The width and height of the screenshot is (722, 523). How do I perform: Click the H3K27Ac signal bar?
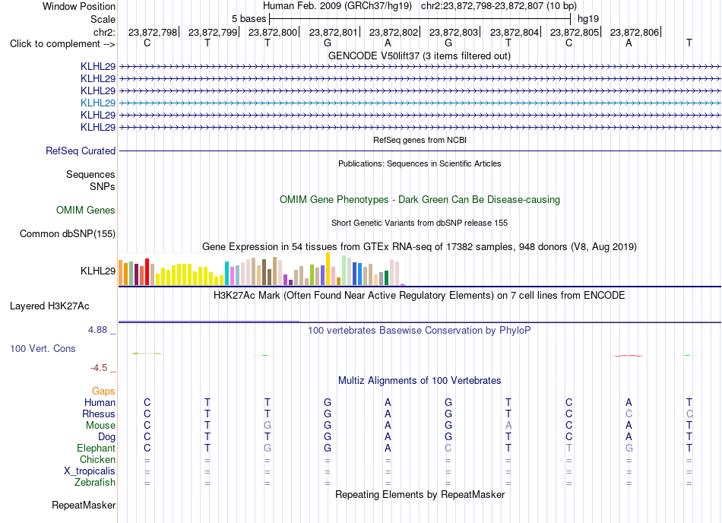209,321
